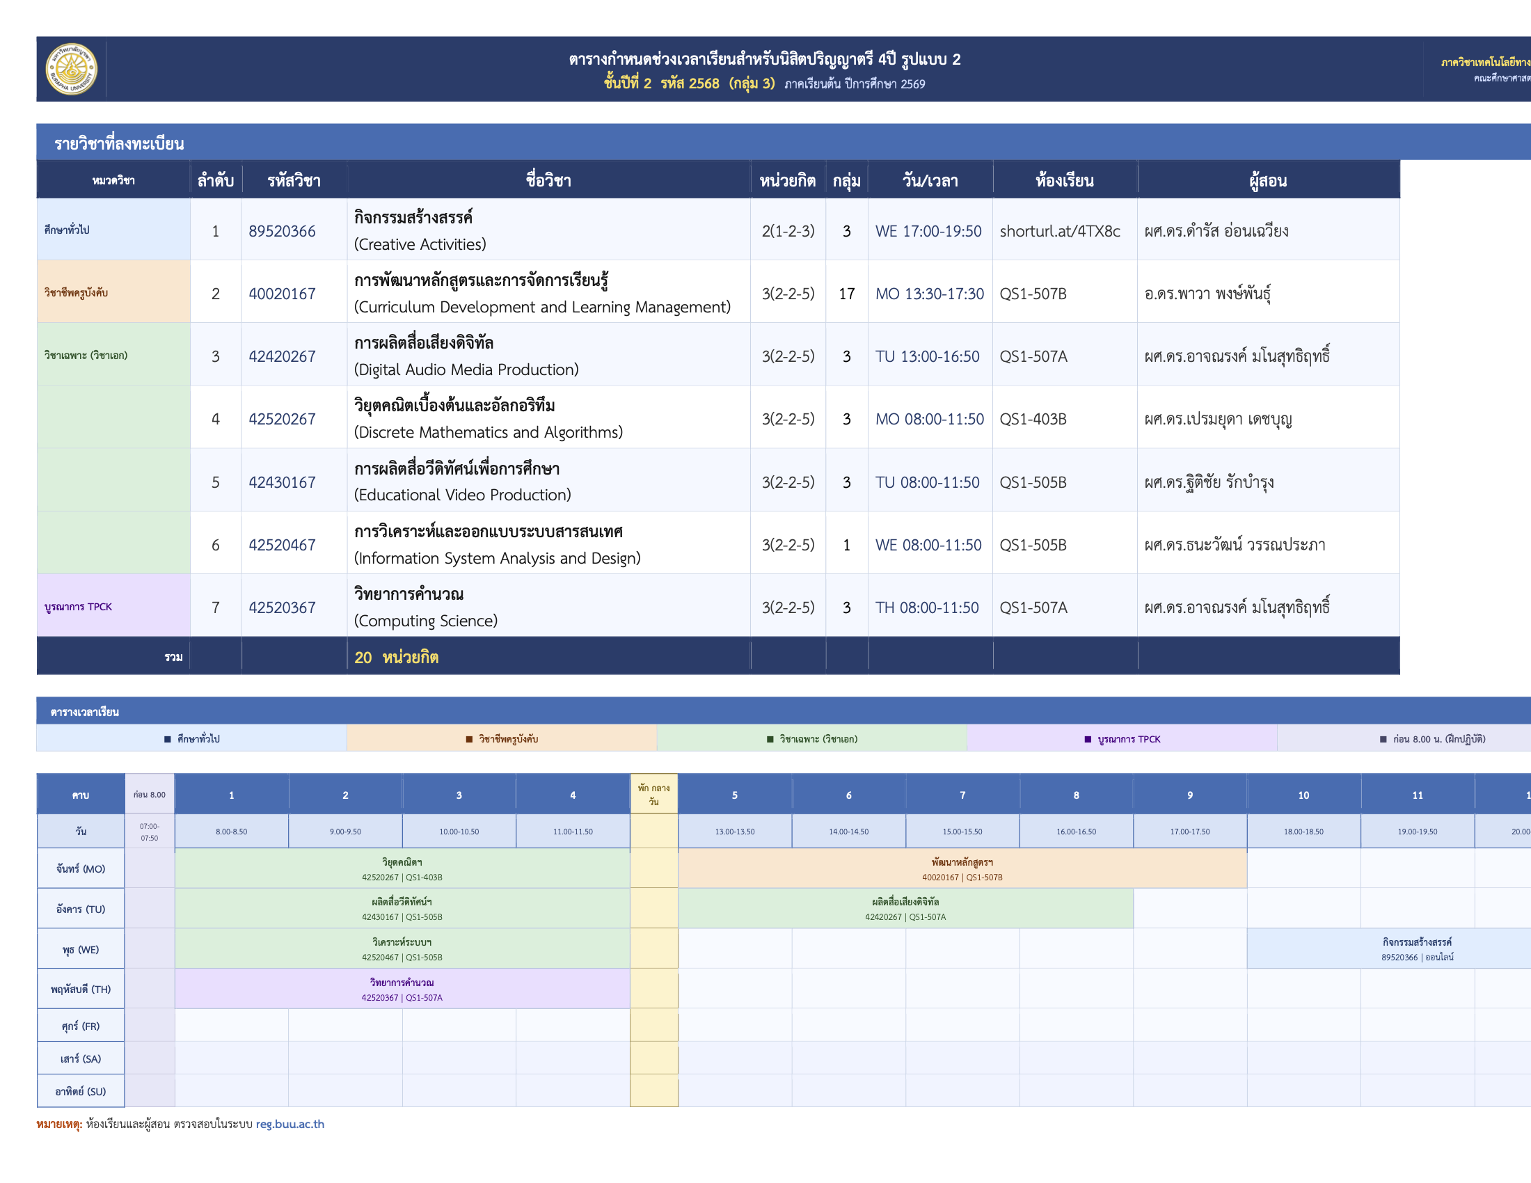The width and height of the screenshot is (1531, 1183).
Task: Click the พฤหัสบดี (TH) day row label
Action: pyautogui.click(x=81, y=989)
